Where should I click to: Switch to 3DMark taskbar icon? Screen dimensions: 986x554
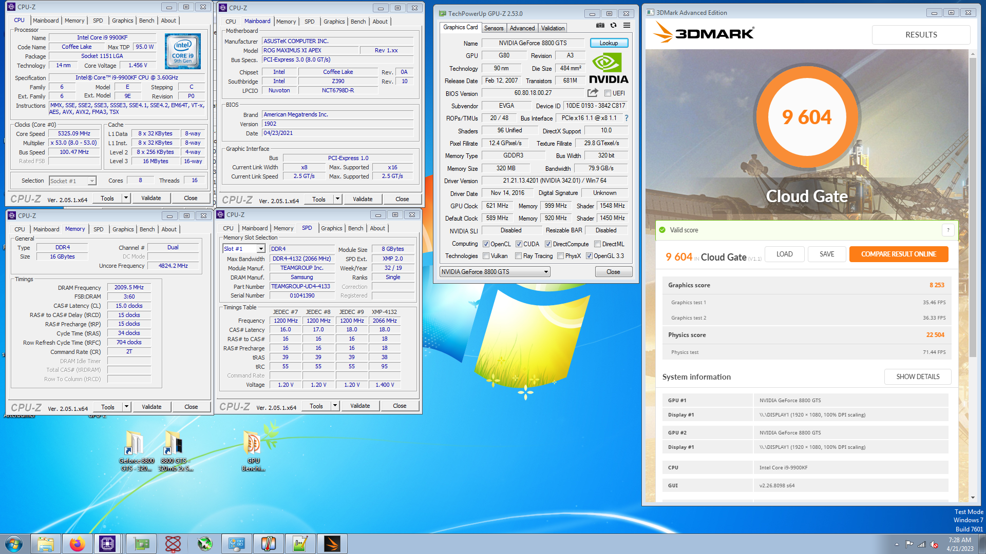[x=332, y=544]
